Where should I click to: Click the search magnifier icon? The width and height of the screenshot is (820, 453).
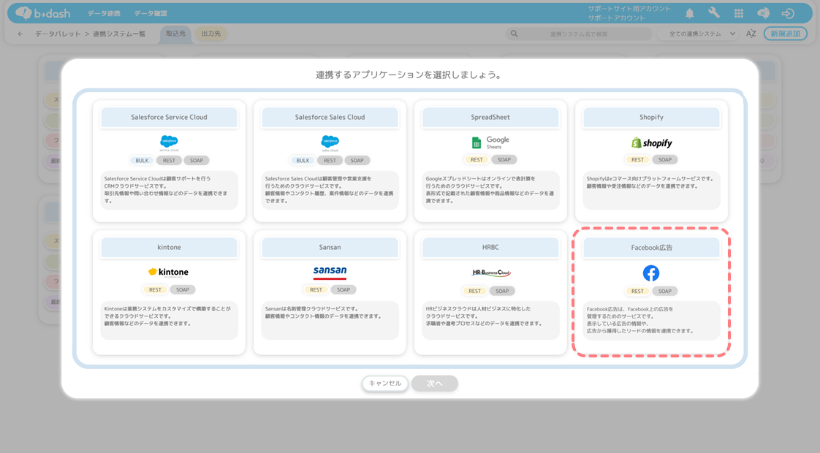tap(514, 34)
